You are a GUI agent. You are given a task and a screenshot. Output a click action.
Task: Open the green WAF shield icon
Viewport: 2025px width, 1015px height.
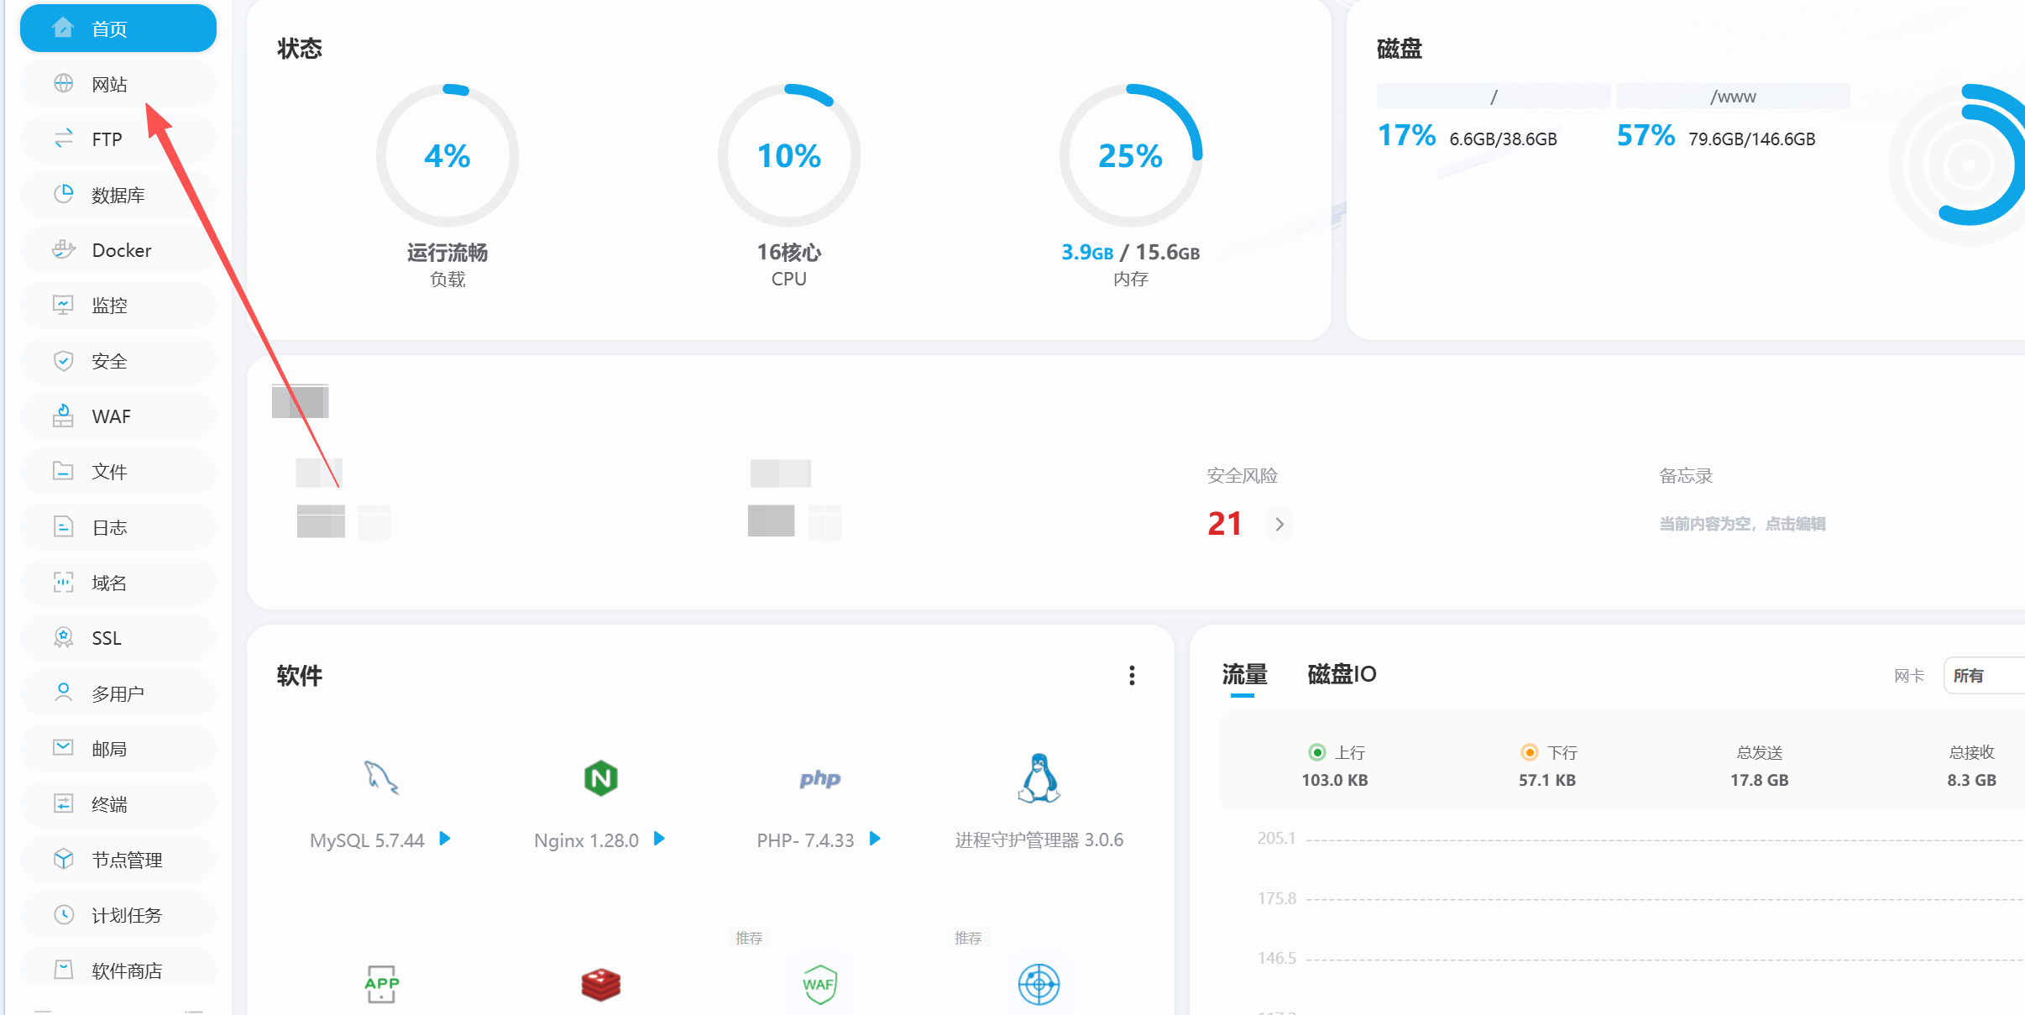click(x=819, y=984)
